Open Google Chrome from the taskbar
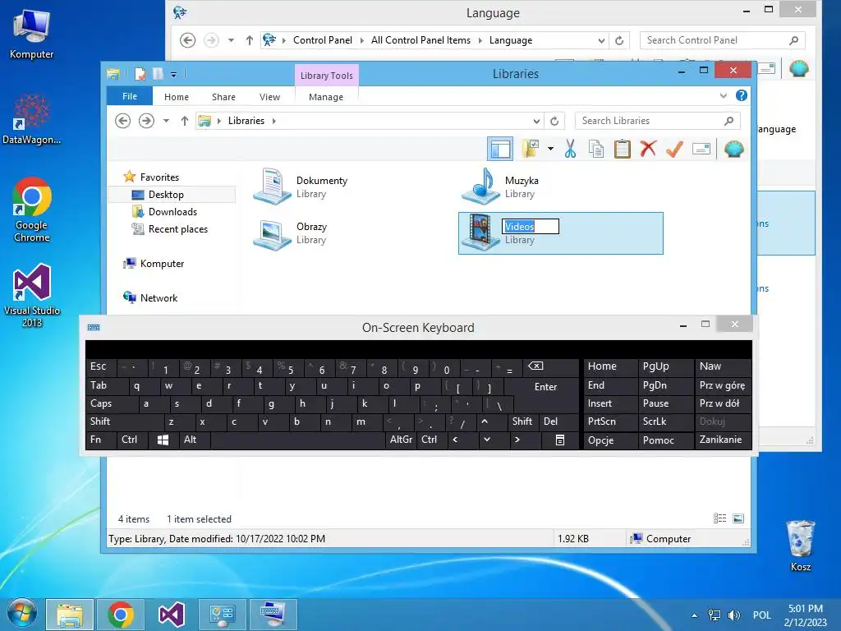 pos(120,615)
